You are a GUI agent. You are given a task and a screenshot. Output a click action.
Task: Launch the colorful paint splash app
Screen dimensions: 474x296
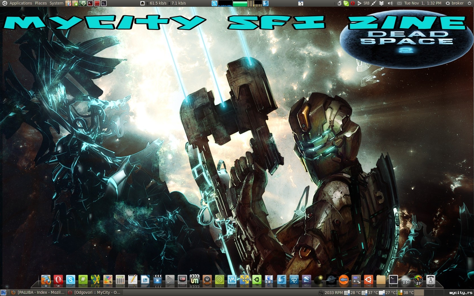coord(108,280)
